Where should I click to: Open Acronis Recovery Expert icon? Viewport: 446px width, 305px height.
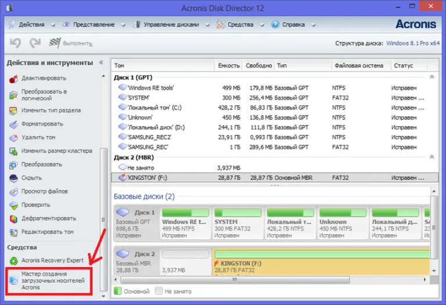13,261
